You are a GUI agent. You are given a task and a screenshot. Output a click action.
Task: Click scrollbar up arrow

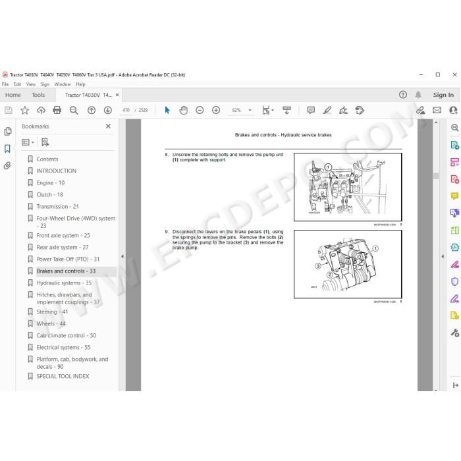coord(436,122)
